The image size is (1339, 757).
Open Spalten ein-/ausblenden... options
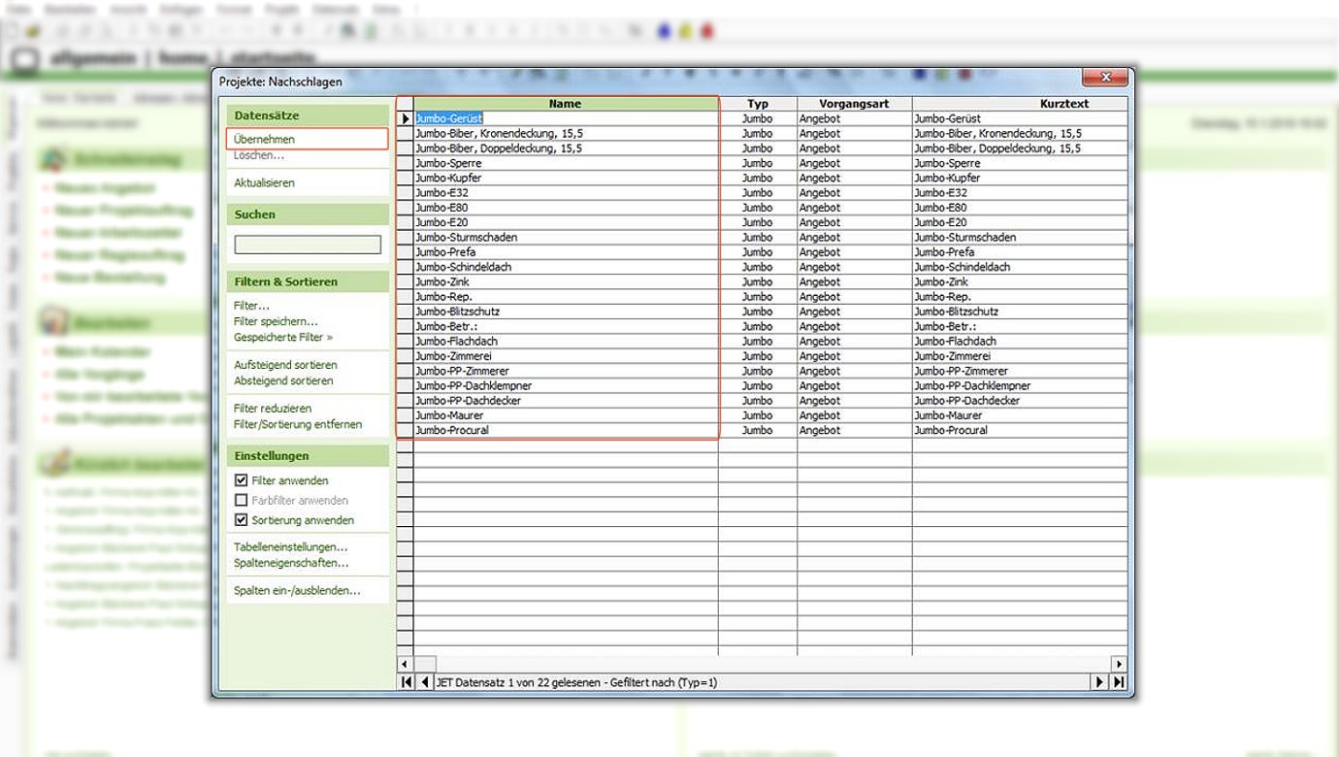pos(296,590)
